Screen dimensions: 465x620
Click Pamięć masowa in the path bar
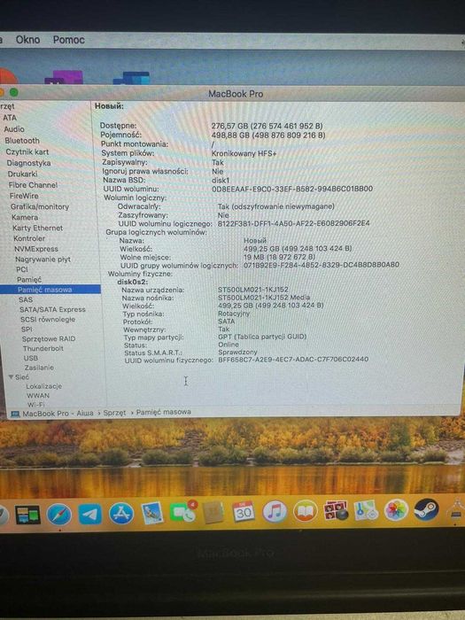coord(163,412)
